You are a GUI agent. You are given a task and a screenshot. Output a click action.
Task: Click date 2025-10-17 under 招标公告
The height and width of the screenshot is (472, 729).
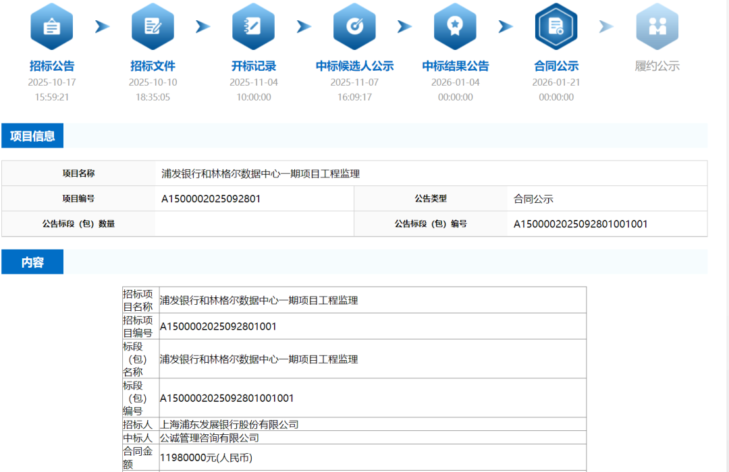51,82
